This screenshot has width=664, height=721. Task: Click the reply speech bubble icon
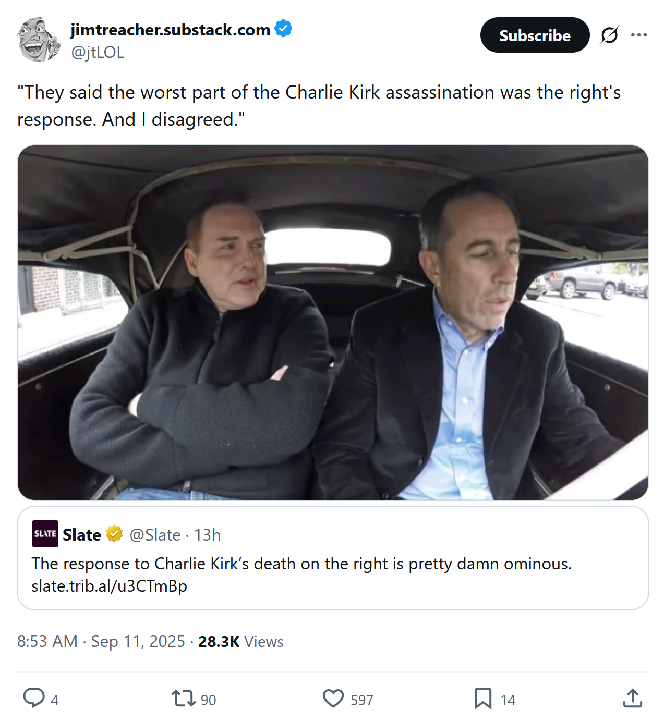coord(34,698)
